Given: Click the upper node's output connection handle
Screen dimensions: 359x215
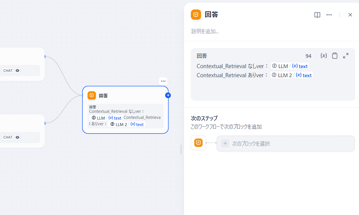Looking at the screenshot, I should [x=45, y=56].
